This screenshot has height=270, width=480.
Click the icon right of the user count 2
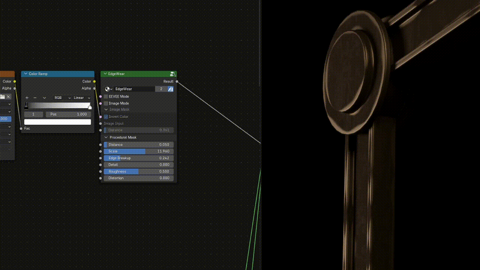pyautogui.click(x=171, y=89)
